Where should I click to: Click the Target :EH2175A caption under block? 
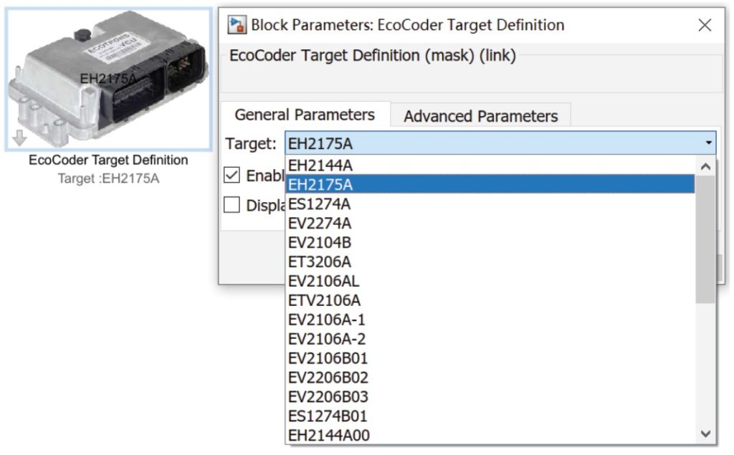tap(109, 178)
